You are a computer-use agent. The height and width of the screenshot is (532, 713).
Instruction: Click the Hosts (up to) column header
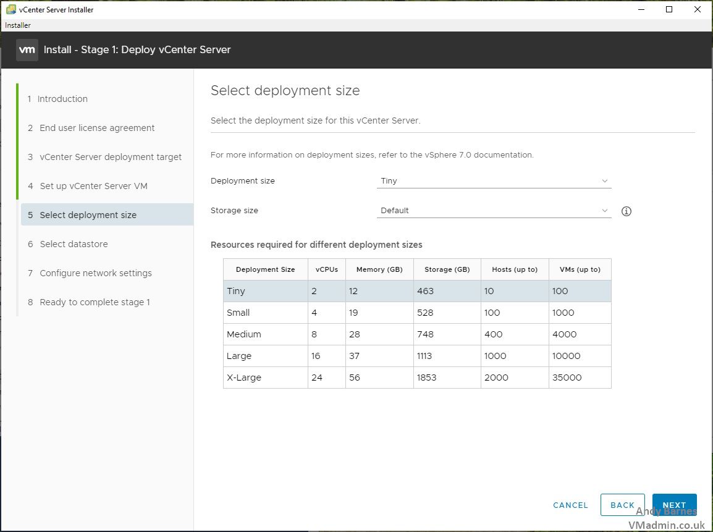[515, 269]
